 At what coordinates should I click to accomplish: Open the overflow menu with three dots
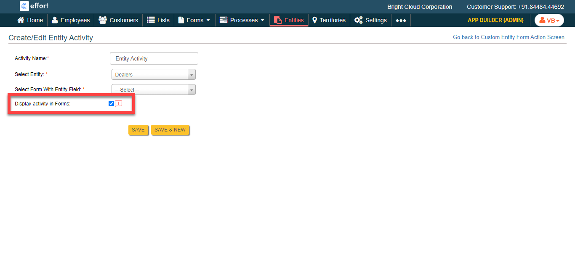[x=401, y=20]
